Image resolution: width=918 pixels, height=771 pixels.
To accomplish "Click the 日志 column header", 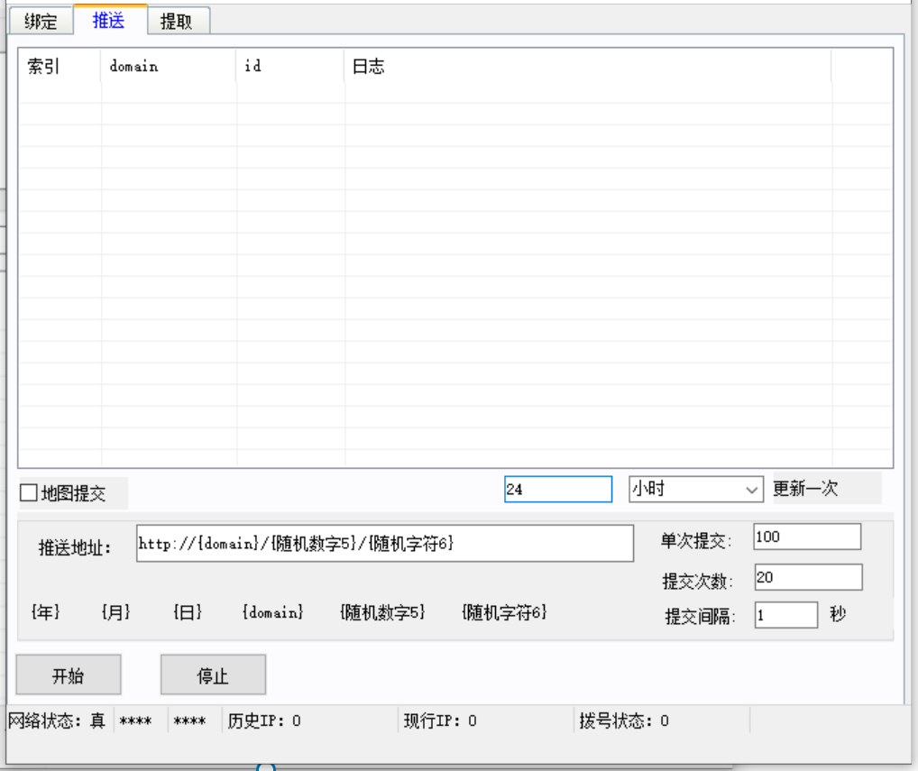I will coord(588,66).
